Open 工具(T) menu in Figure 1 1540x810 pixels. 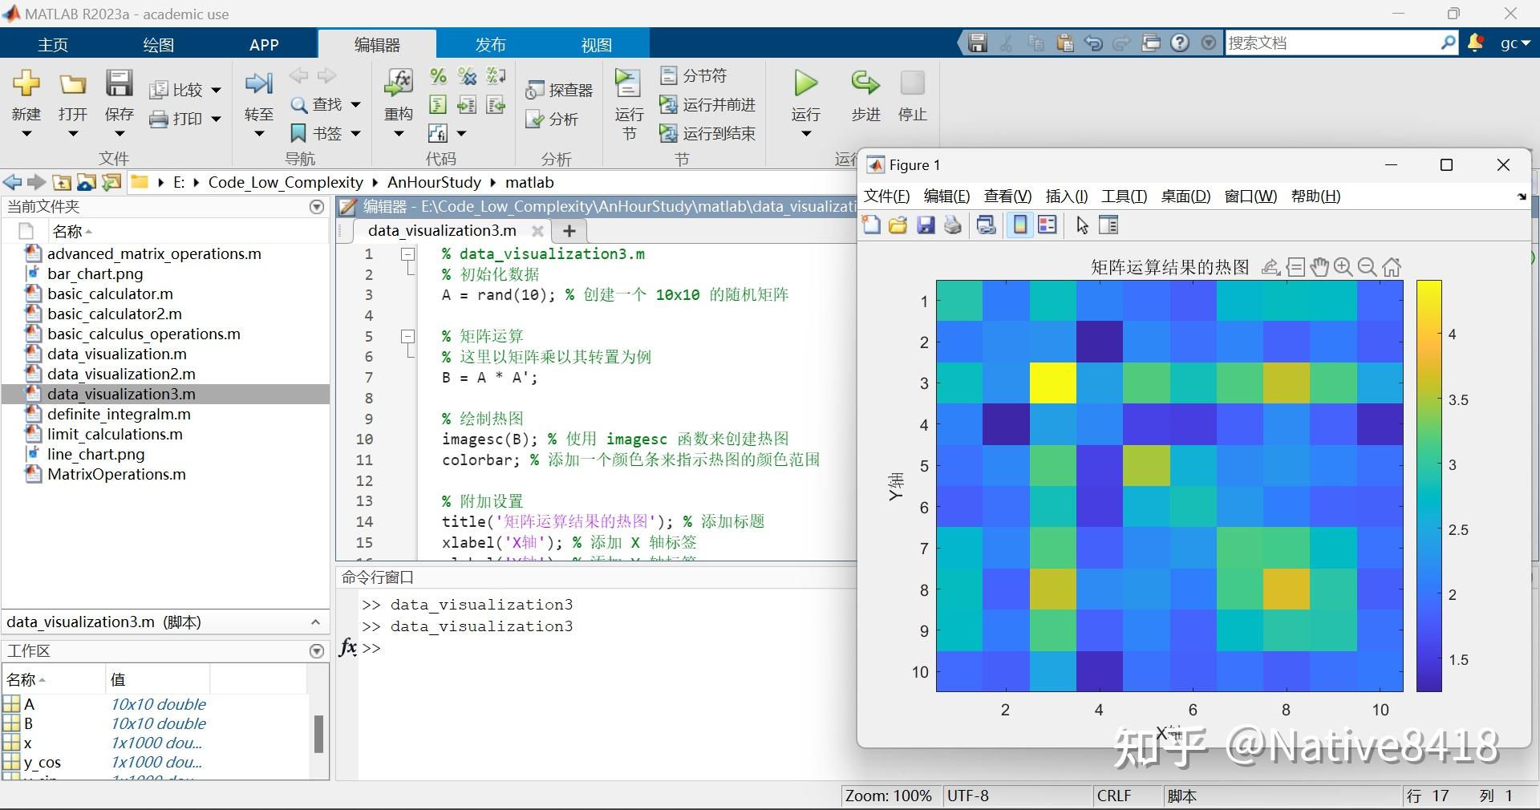pos(1124,196)
